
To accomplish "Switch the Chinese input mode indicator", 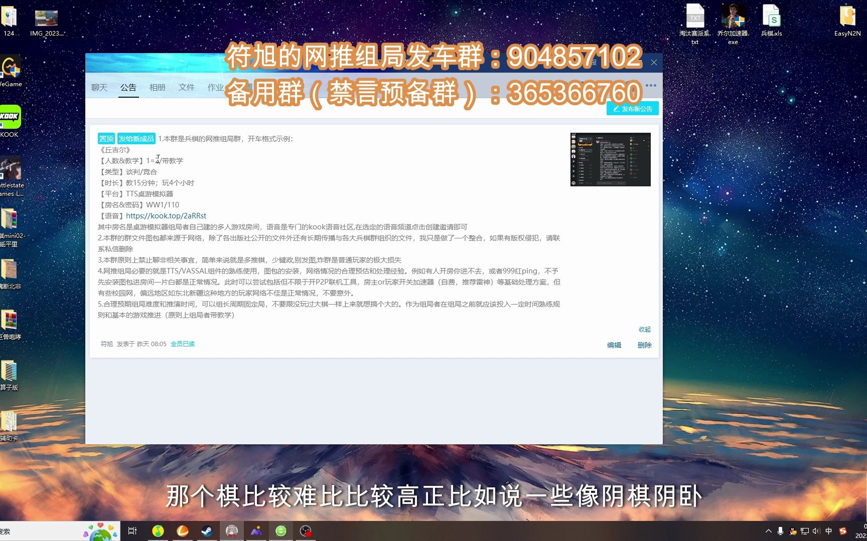I will point(829,531).
